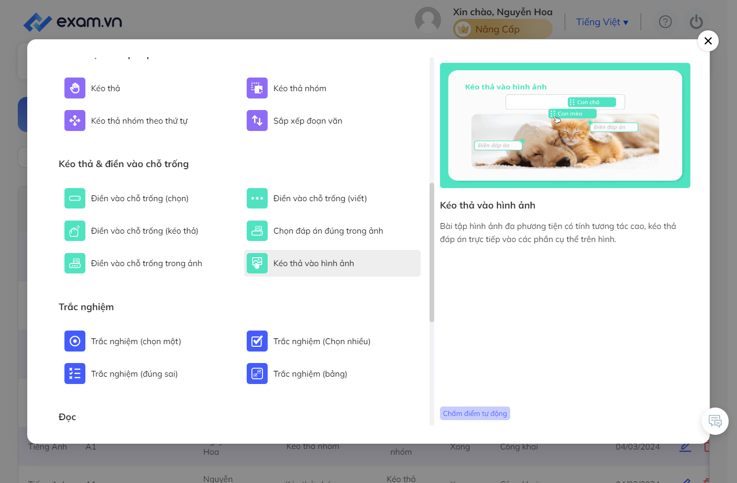Select the Kéo thả hand icon
Screen dimensions: 737x483
(x=75, y=88)
